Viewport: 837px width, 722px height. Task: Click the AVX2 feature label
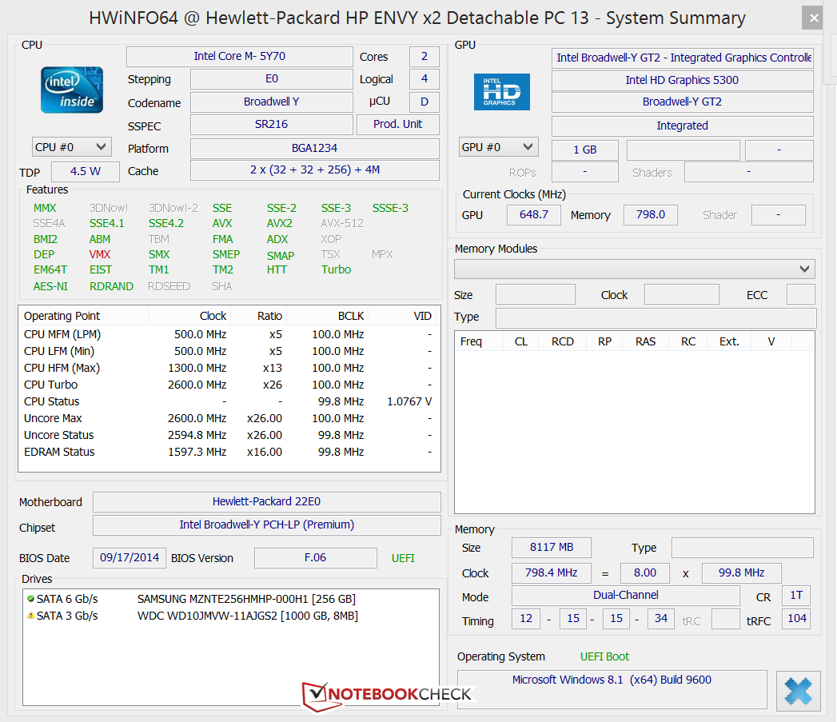point(279,223)
